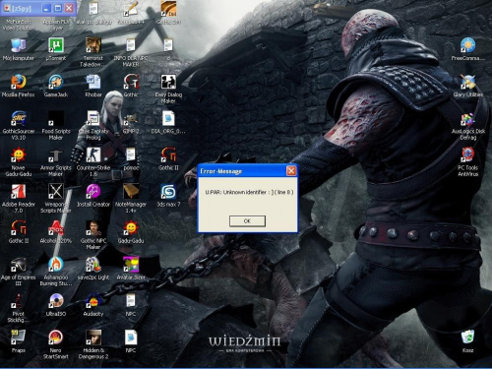Click the 'U:PAR: Unknown identifier' error text

pos(249,192)
